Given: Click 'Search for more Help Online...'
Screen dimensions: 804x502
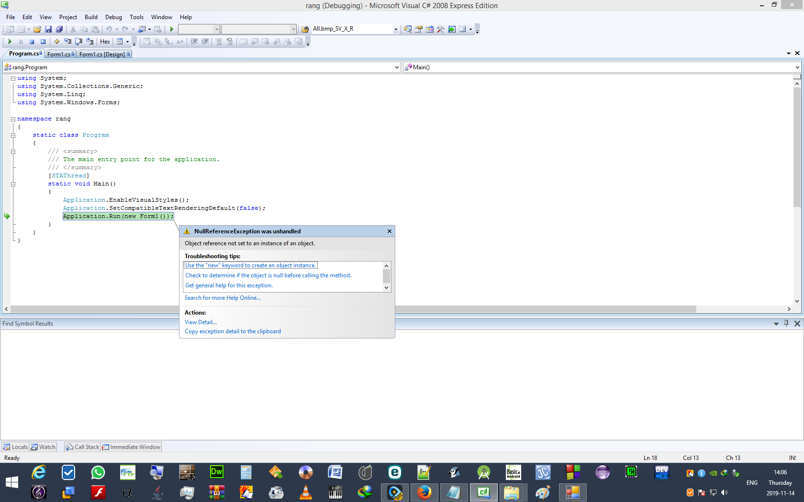Looking at the screenshot, I should (223, 298).
